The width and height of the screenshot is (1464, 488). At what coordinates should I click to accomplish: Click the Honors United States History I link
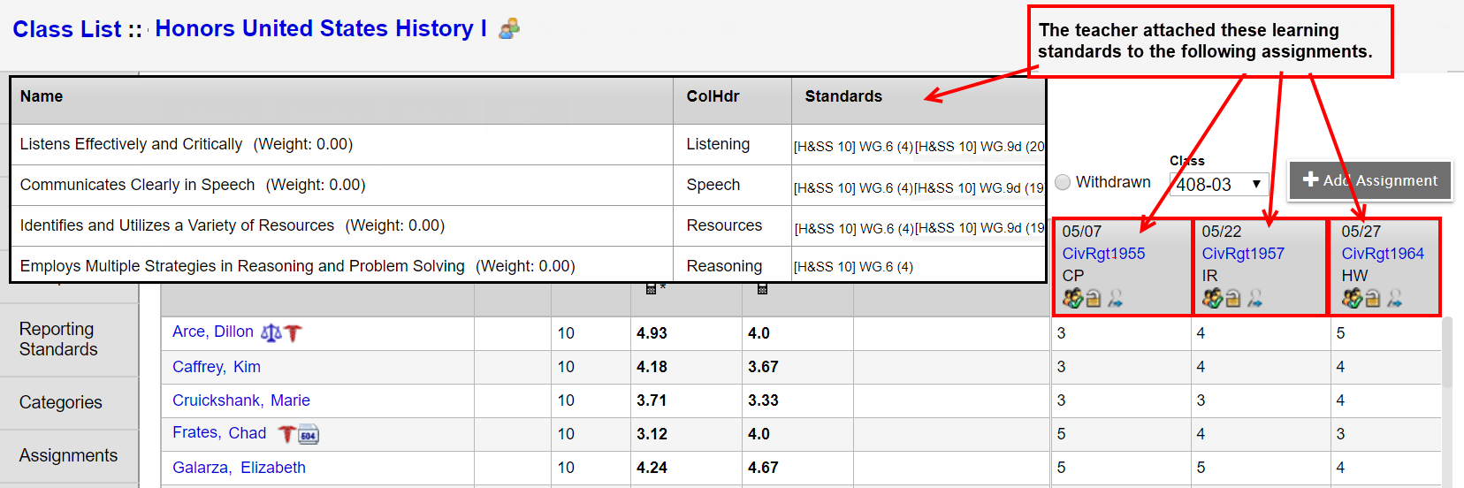[321, 29]
